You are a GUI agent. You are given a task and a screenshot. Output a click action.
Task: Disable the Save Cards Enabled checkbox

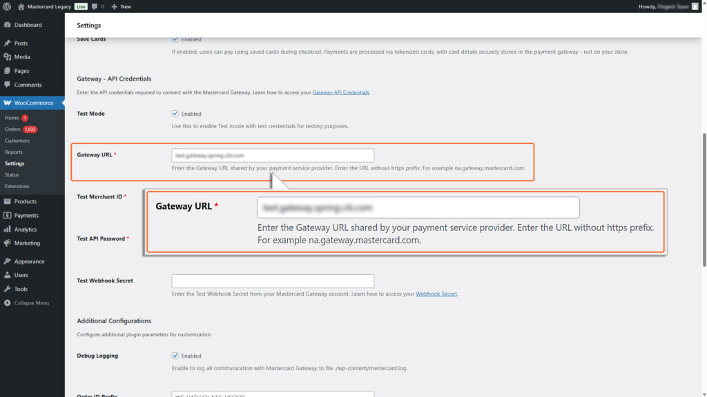point(175,39)
